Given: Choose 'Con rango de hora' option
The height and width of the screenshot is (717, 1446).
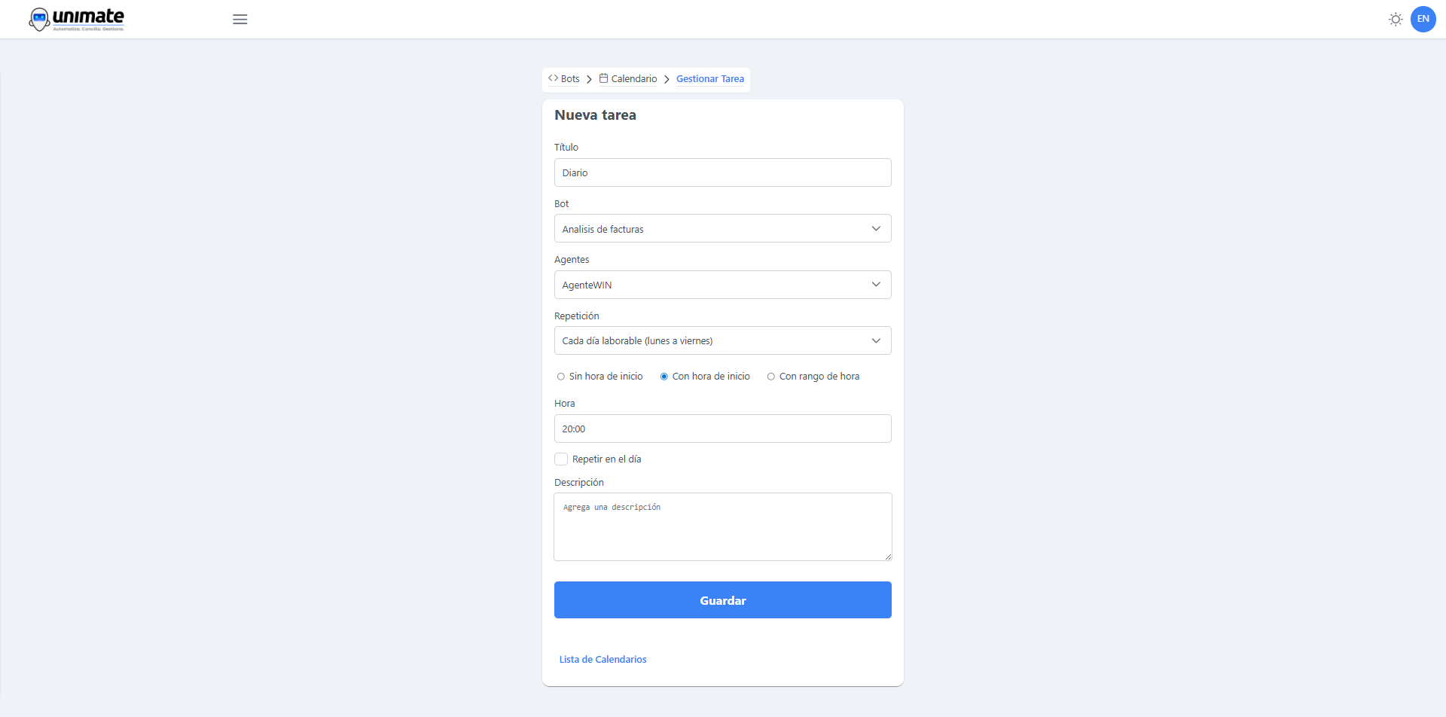Looking at the screenshot, I should click(771, 377).
